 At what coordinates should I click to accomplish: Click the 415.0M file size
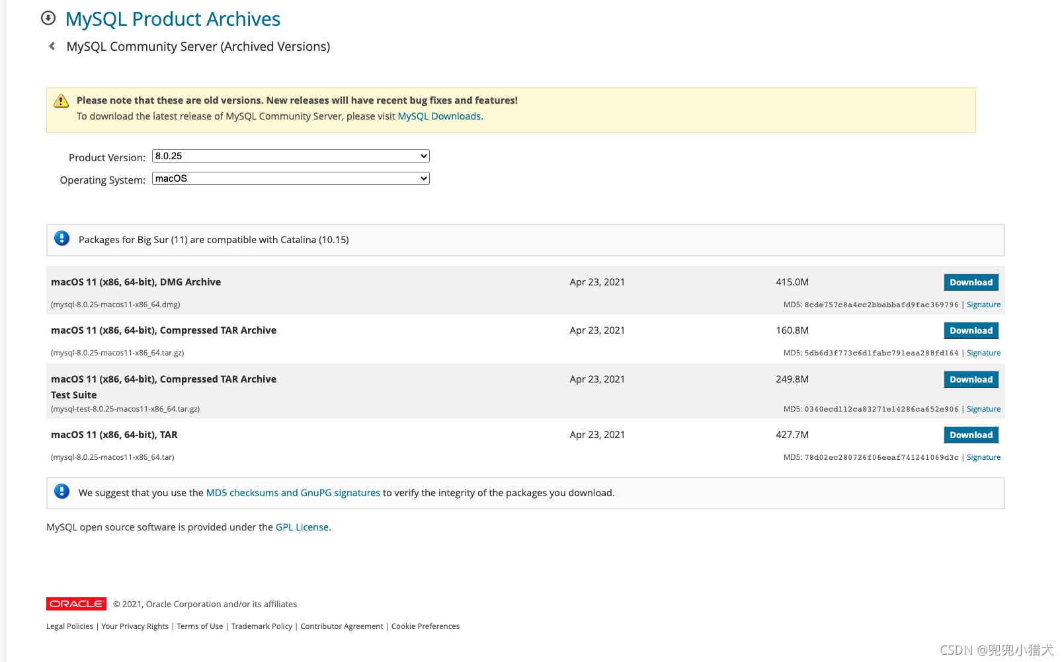[792, 282]
